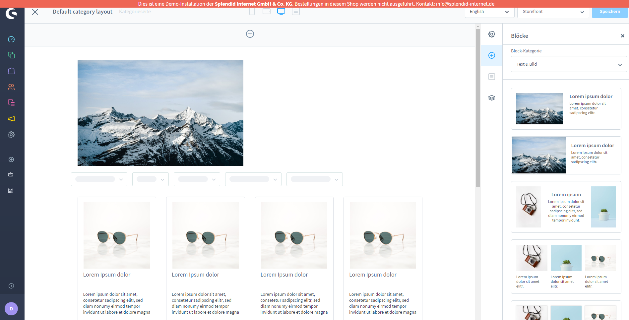Open the Dashboard icon in the sidebar
Image resolution: width=629 pixels, height=320 pixels.
11,39
